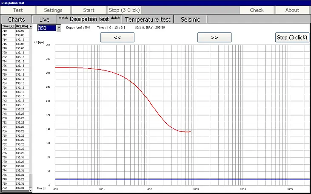Open the Check menu item
Viewport: 311px width, 194px height.
257,10
